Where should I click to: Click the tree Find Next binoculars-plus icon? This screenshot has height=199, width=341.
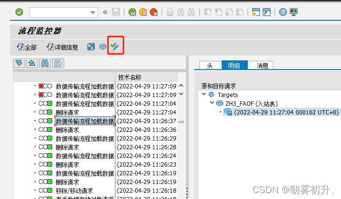(58, 63)
